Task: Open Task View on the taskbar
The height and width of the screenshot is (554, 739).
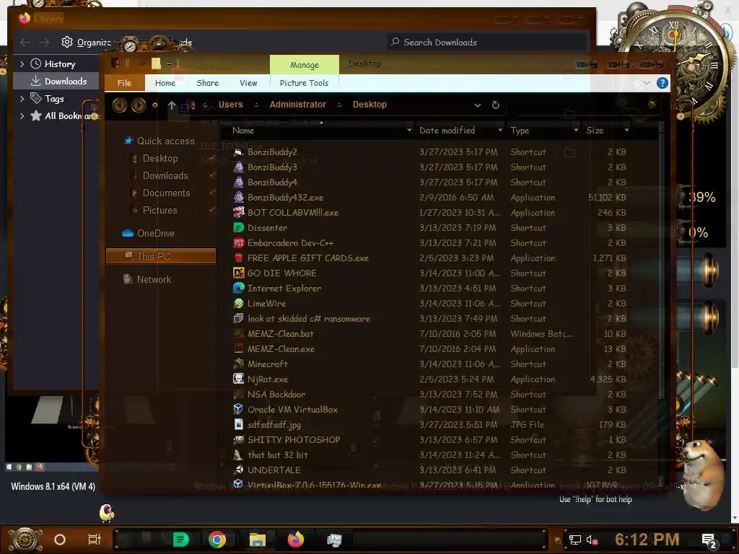Action: coord(95,540)
